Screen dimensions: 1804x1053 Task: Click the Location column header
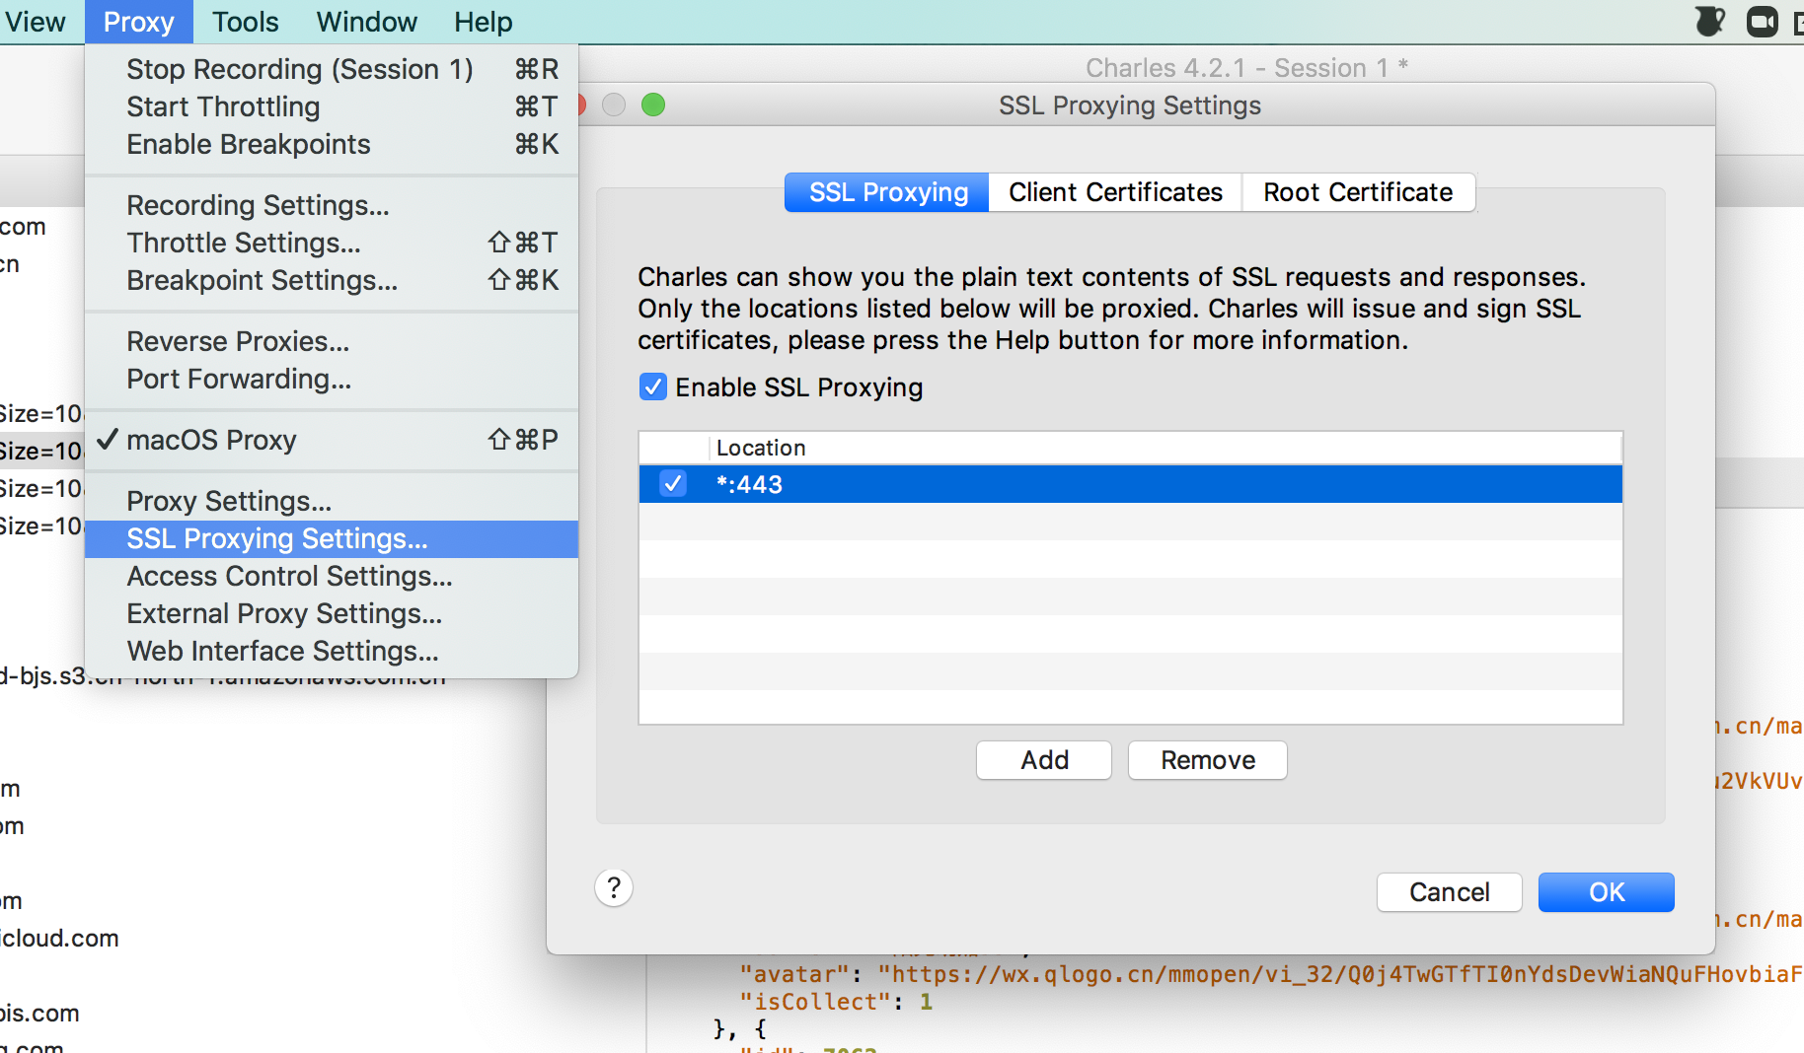click(x=761, y=448)
